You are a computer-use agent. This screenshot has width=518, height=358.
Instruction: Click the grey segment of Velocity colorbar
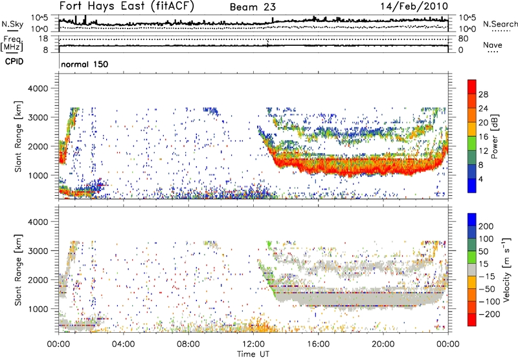click(472, 269)
